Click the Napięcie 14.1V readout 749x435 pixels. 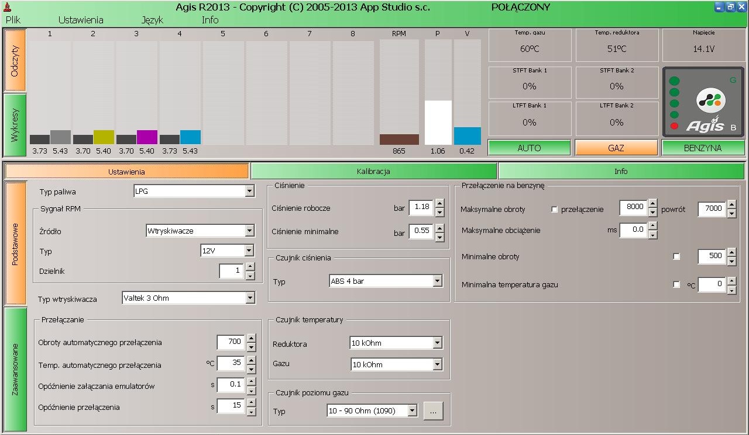[x=703, y=45]
